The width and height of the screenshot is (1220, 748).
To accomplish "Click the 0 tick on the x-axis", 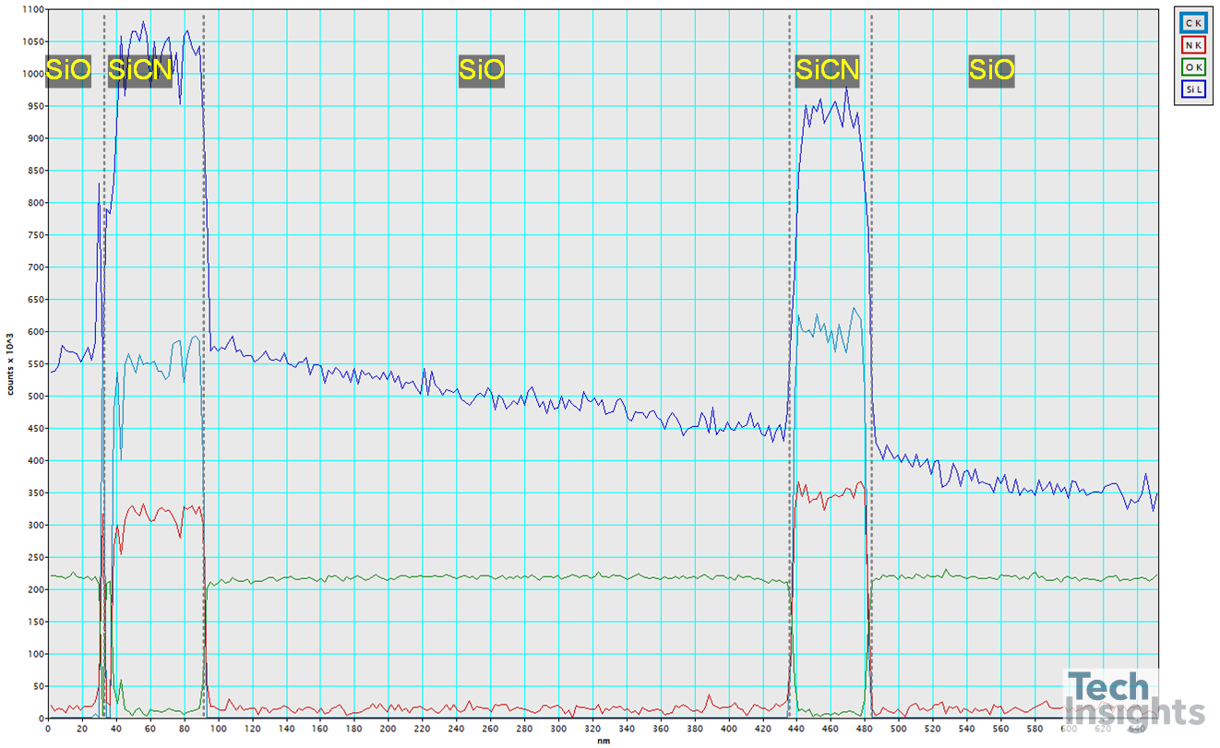I will 48,729.
